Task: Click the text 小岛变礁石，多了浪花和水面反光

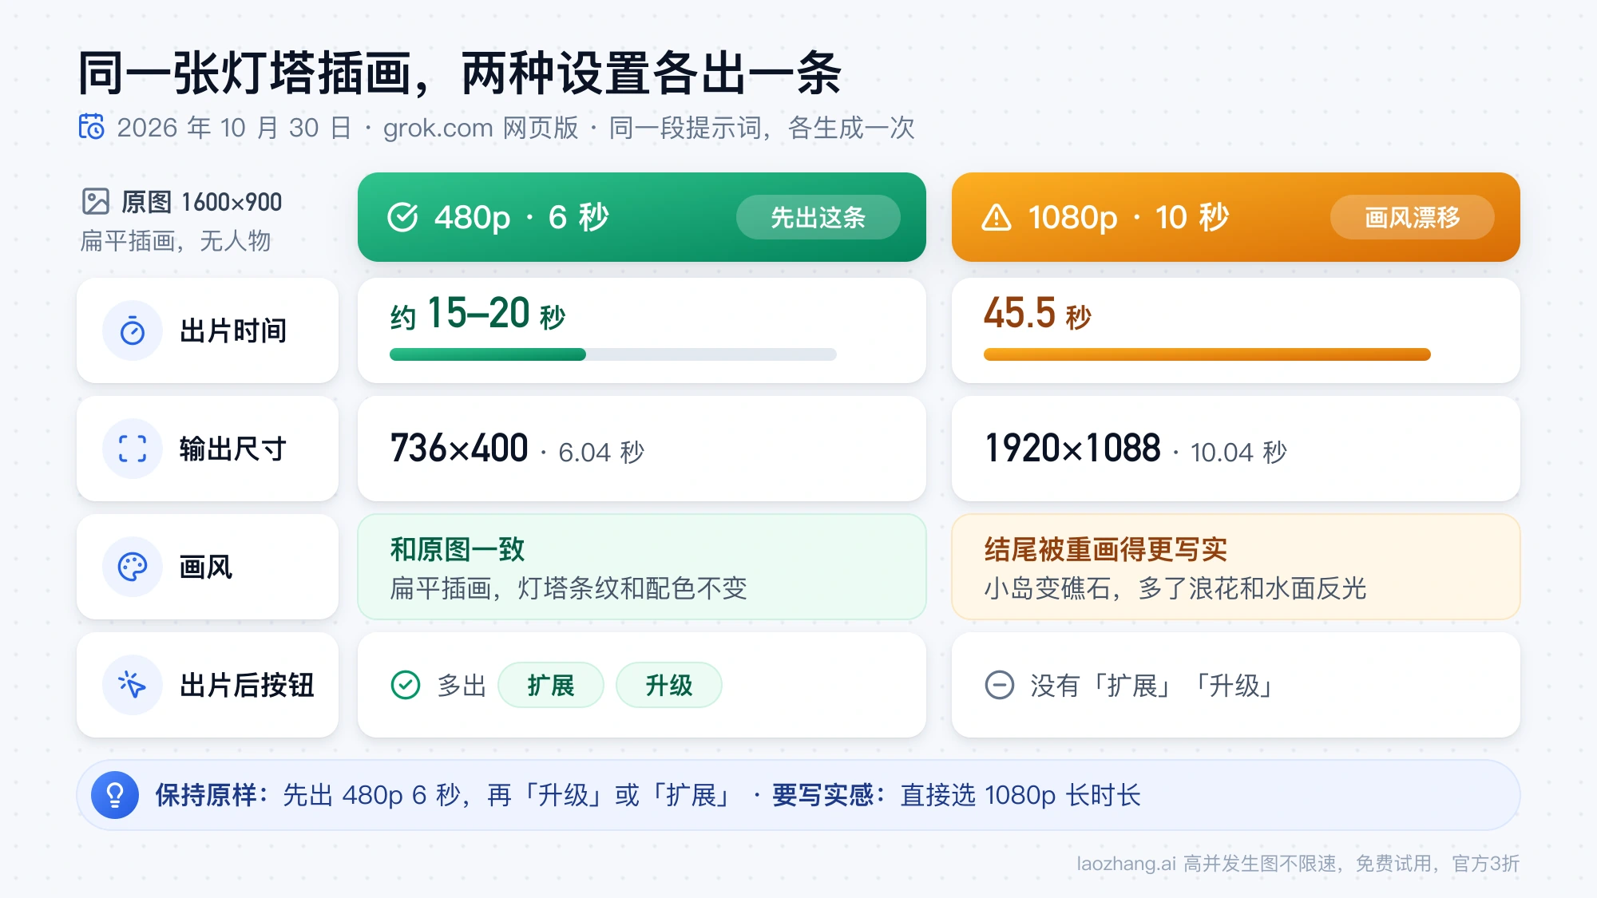Action: coord(1175,588)
